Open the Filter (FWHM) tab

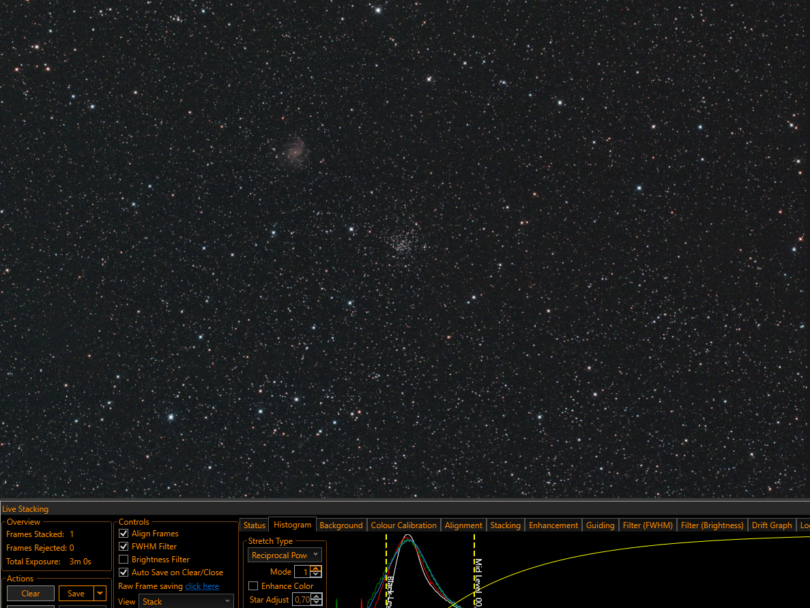pos(648,525)
